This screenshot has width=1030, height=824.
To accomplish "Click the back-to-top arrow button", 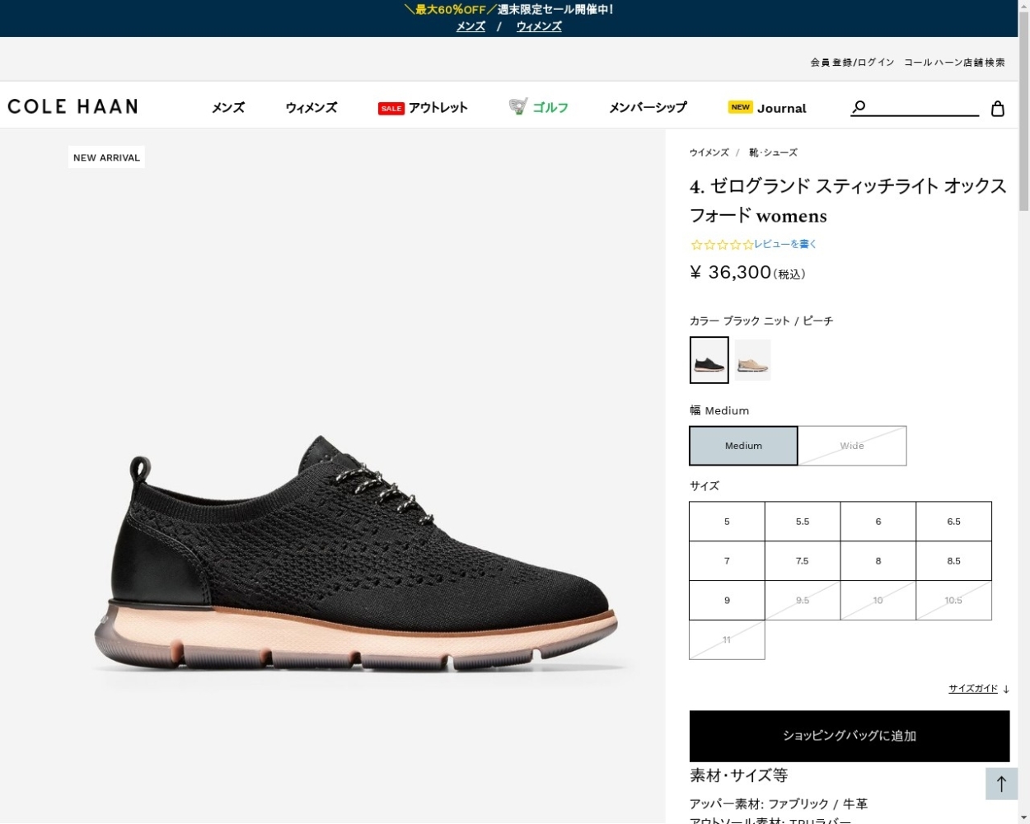I will 1001,784.
